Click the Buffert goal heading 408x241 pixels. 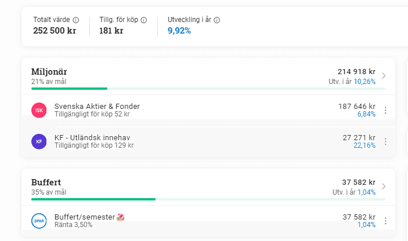coord(46,182)
